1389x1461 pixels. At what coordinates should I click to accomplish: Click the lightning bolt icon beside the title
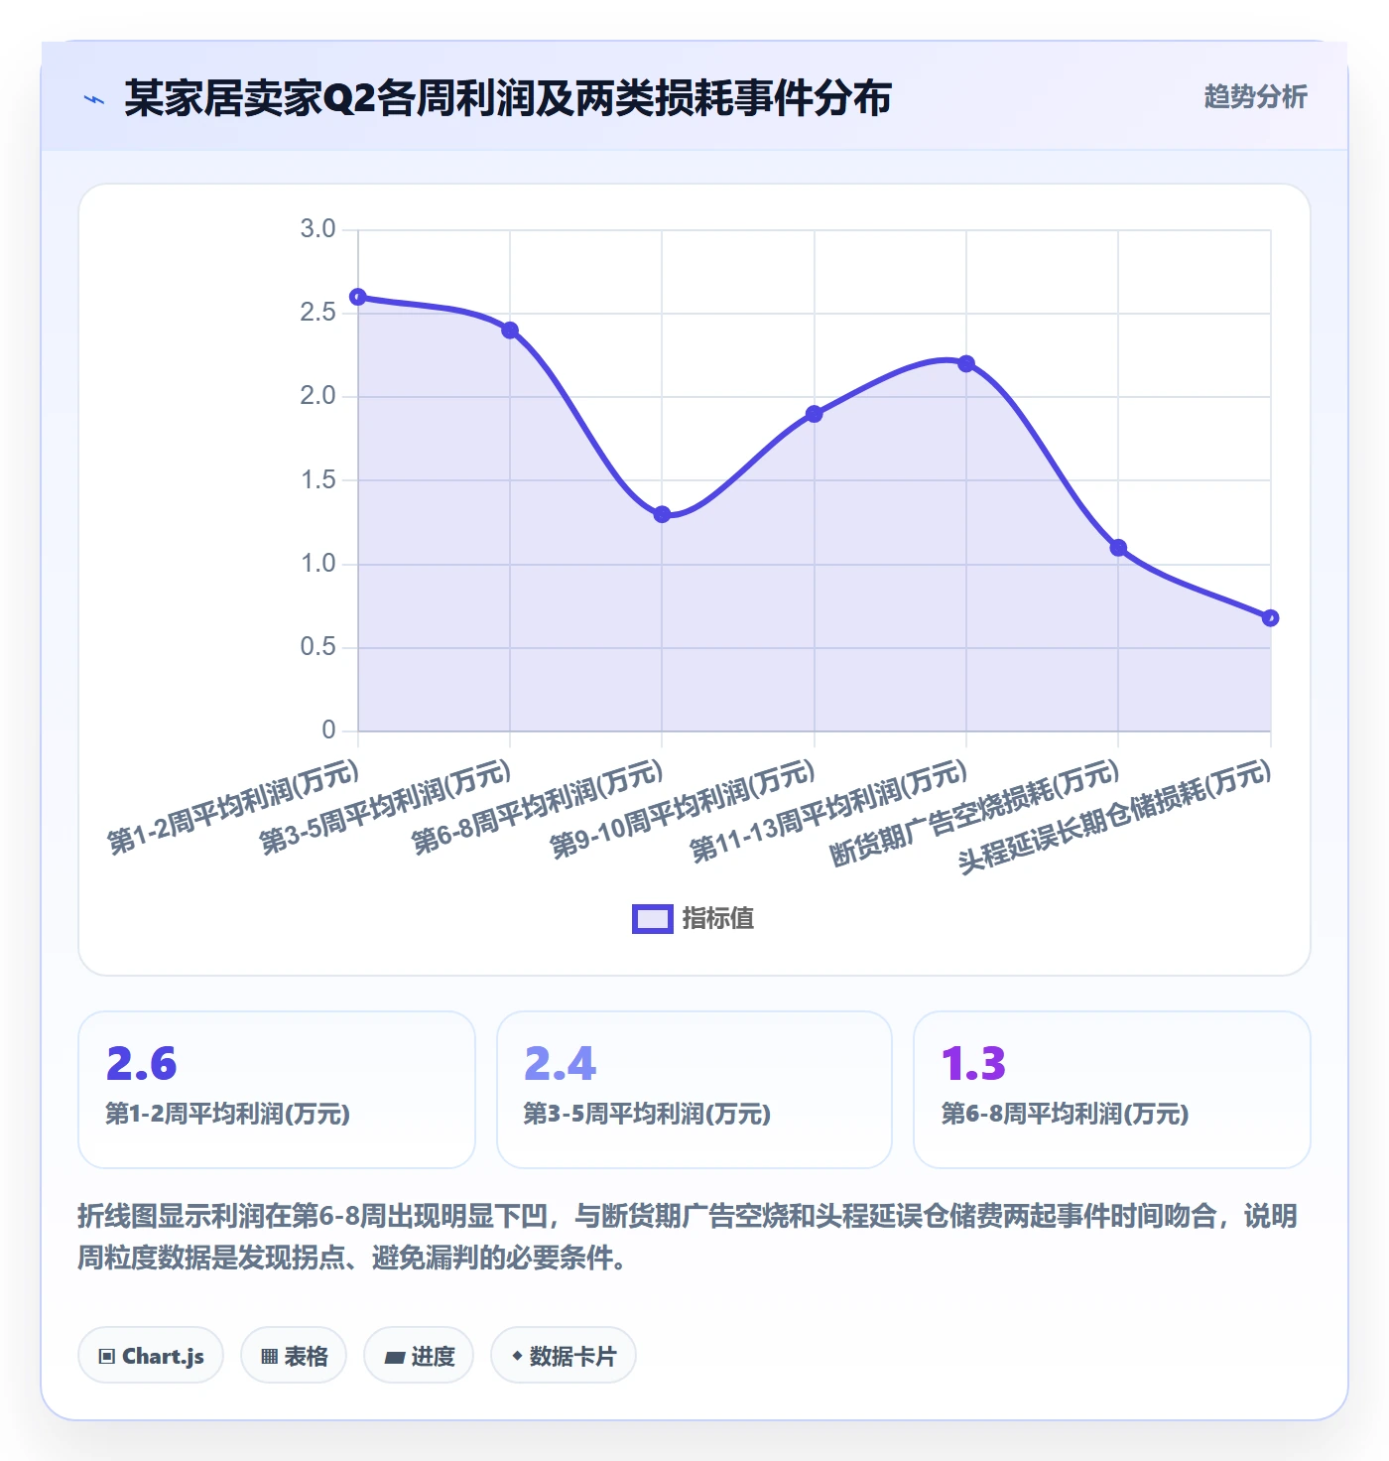[94, 99]
